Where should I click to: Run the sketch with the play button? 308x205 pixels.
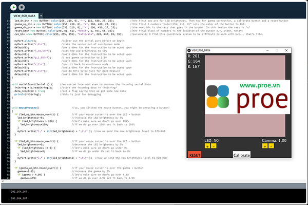pos(13,7)
